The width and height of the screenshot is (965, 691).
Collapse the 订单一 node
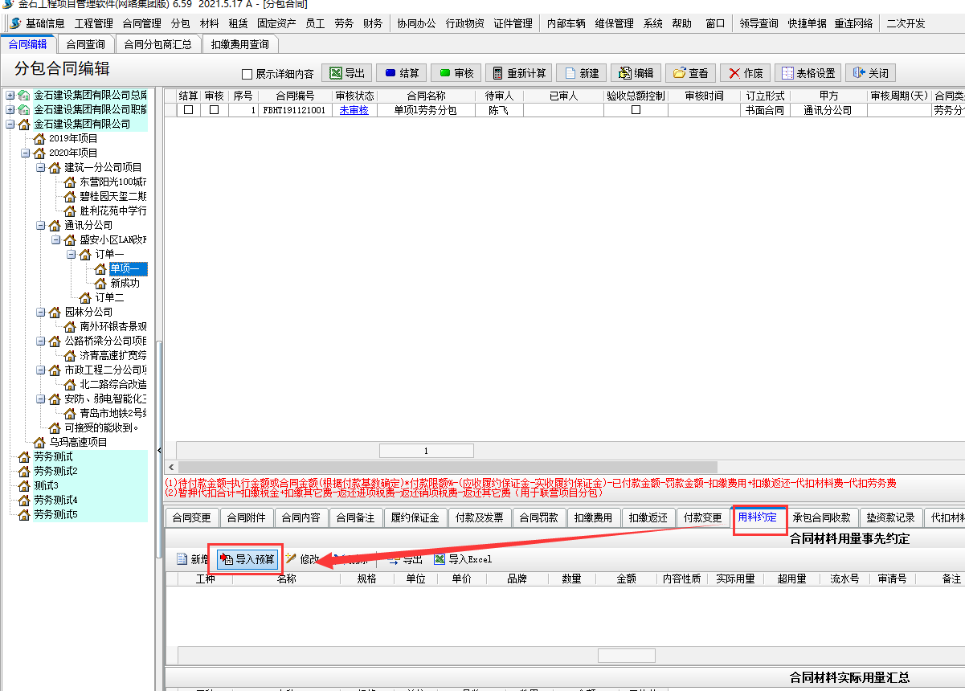(x=71, y=254)
